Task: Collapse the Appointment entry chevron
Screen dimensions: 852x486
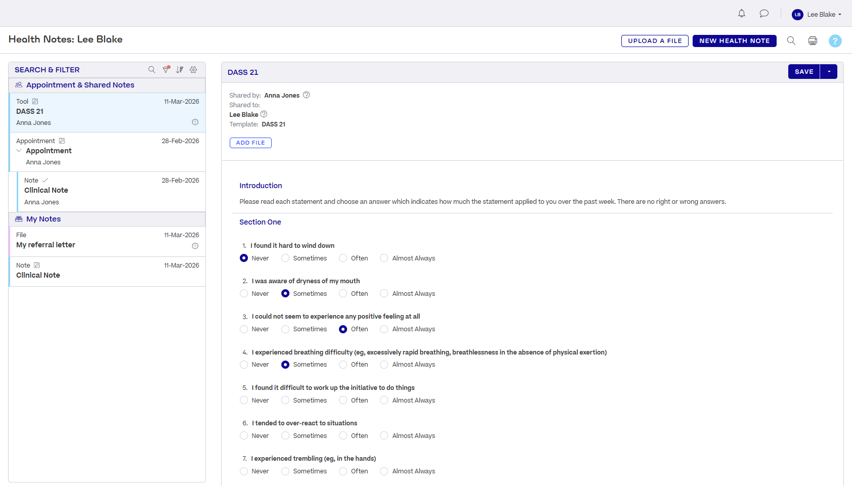Action: [19, 151]
